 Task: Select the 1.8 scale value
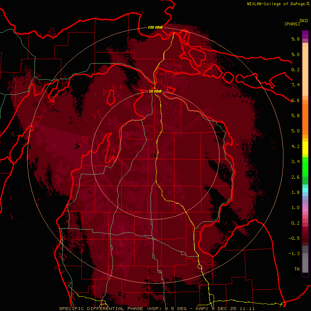[295, 192]
